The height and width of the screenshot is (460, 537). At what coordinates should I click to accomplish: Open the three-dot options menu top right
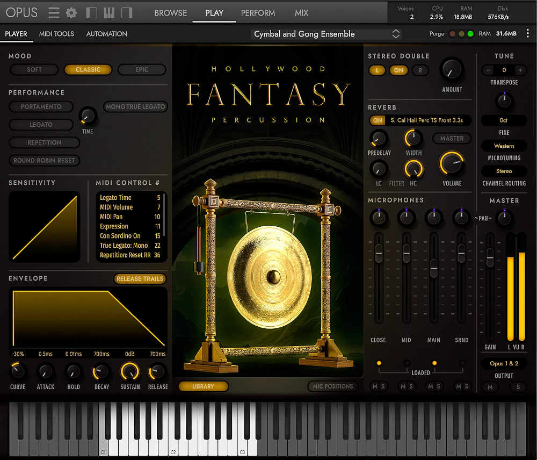pos(528,33)
